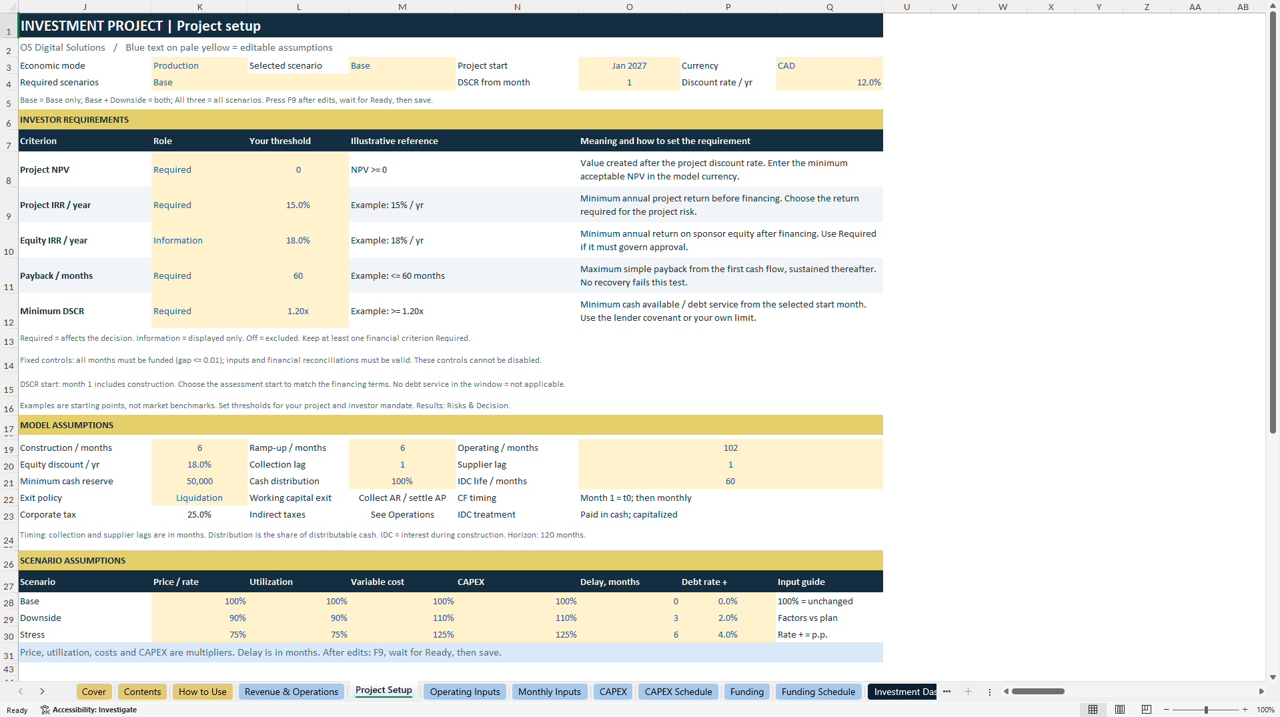Open the Contents sheet tab

coord(142,692)
